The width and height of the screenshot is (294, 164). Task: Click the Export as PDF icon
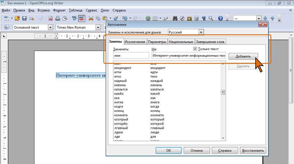pos(51,18)
